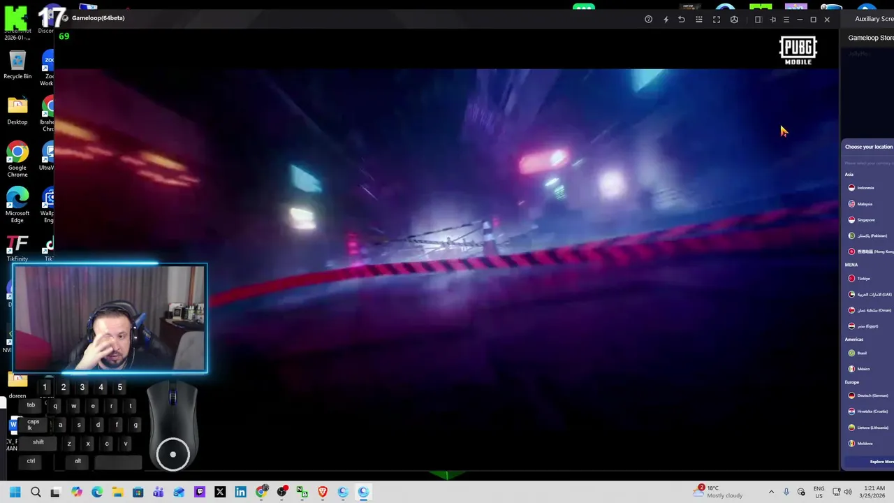Open TikFinity desktop shortcut

[17, 248]
